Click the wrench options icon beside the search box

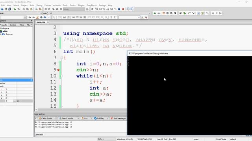click(146, 17)
